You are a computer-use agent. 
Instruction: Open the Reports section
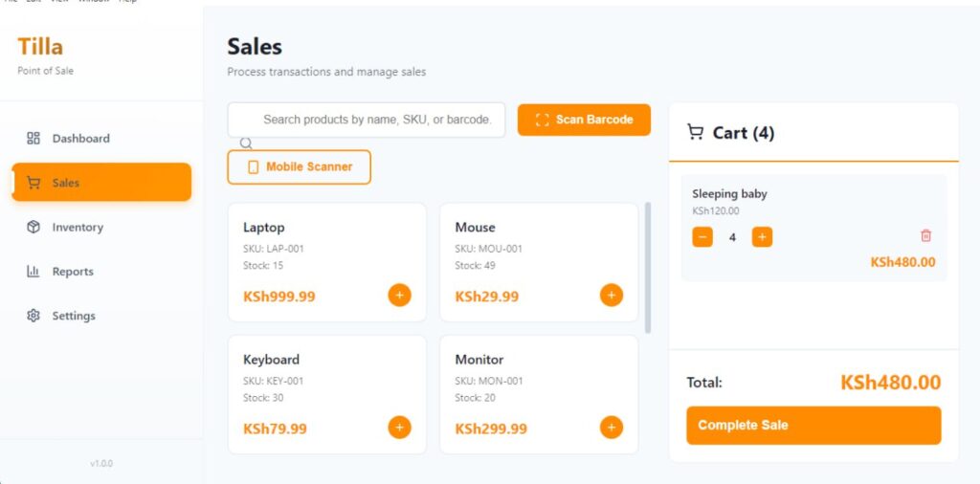point(73,272)
